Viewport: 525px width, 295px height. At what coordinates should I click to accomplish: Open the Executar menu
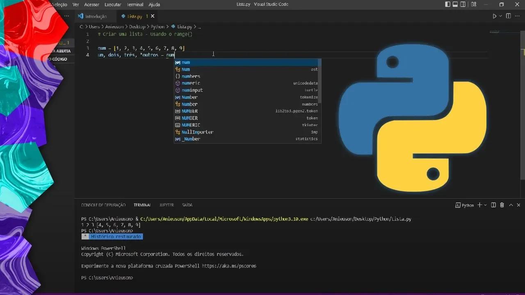112,5
